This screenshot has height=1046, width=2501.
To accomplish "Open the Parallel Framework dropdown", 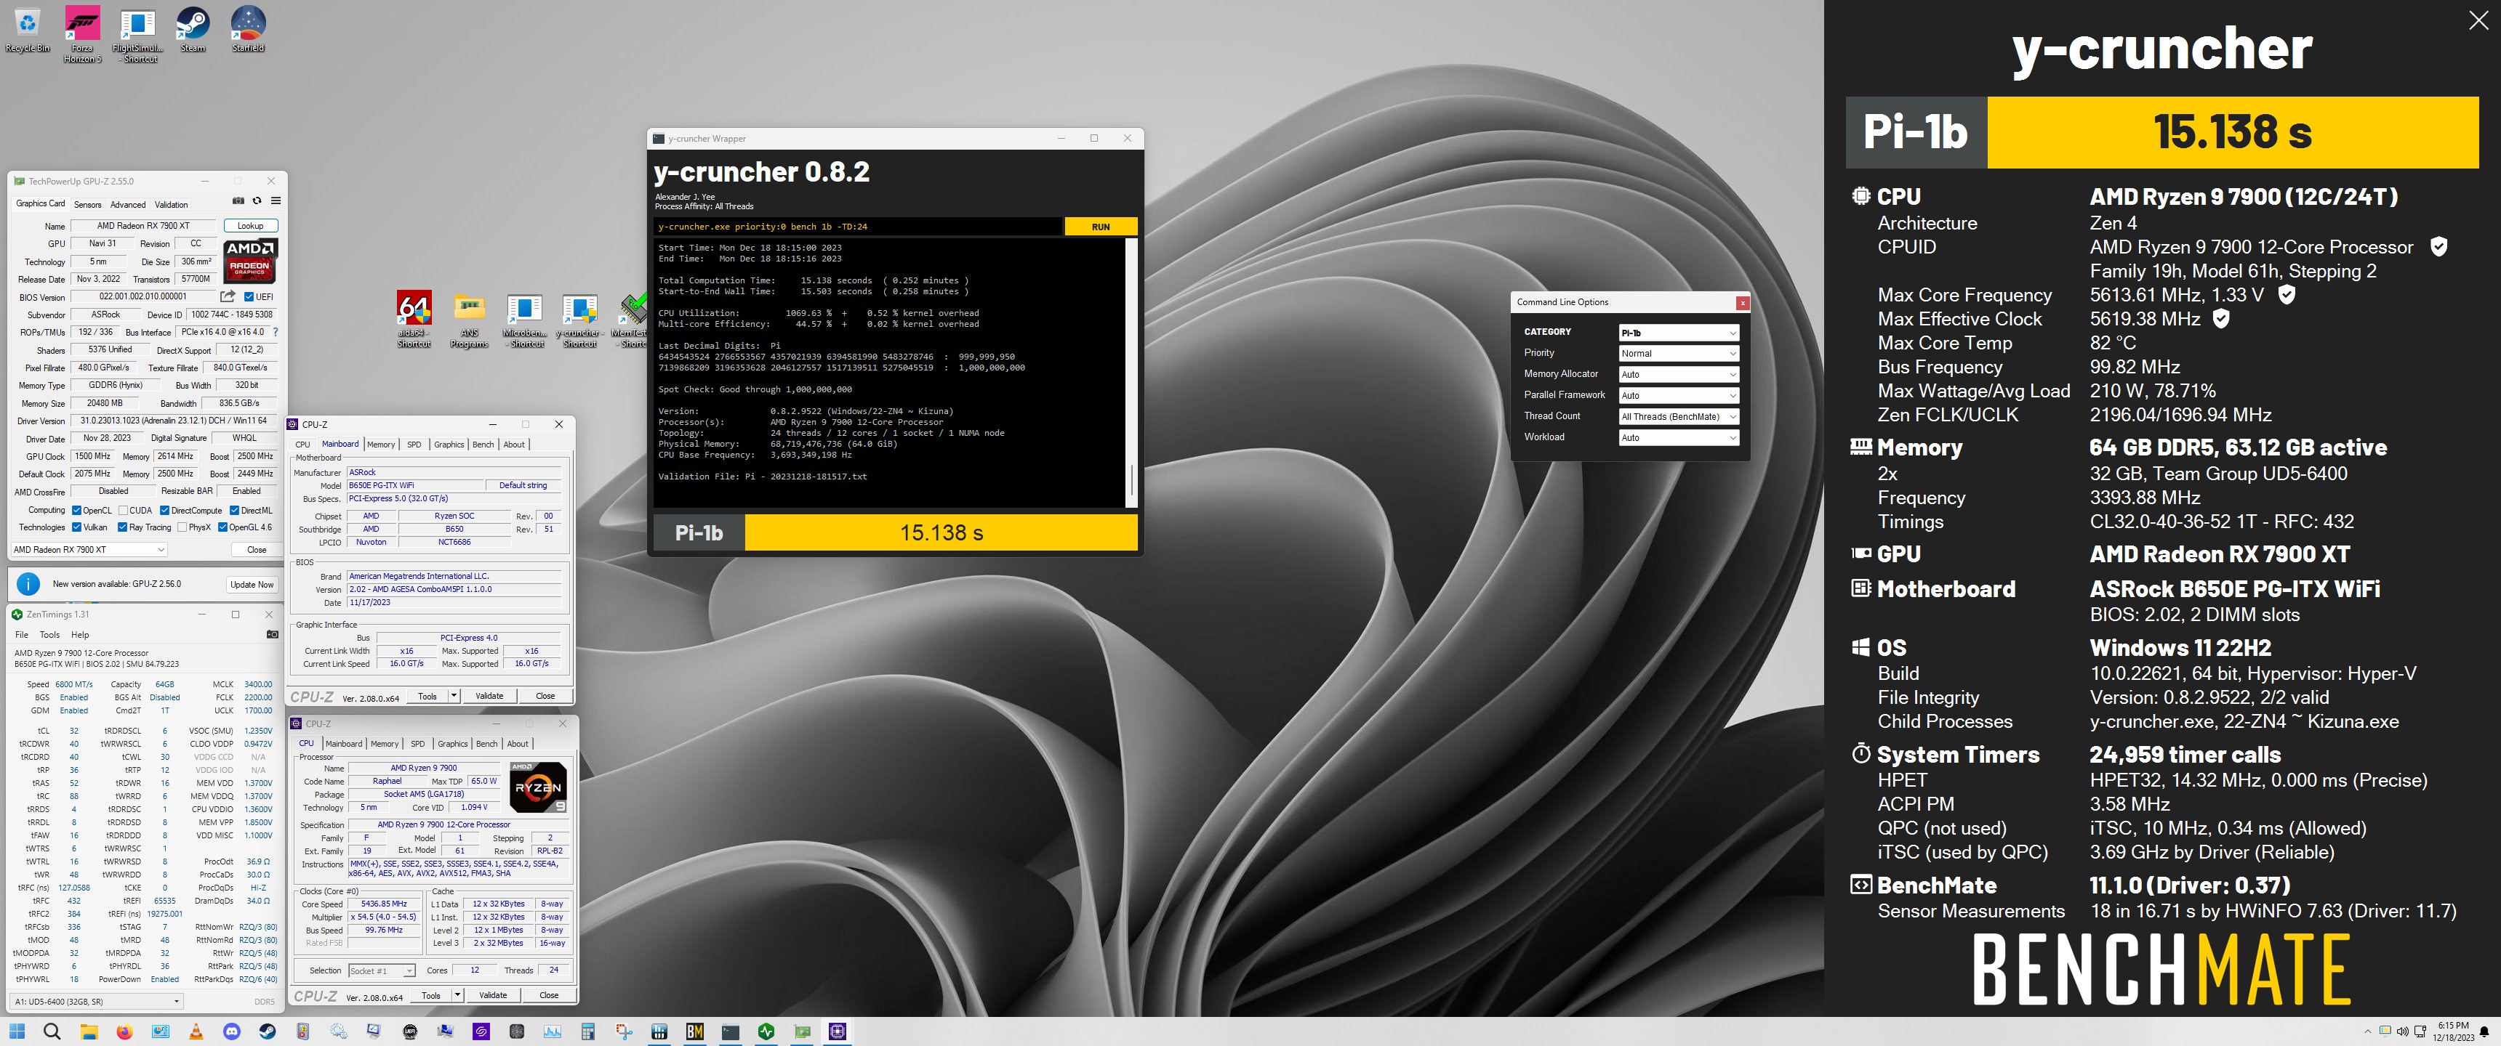I will coord(1679,396).
